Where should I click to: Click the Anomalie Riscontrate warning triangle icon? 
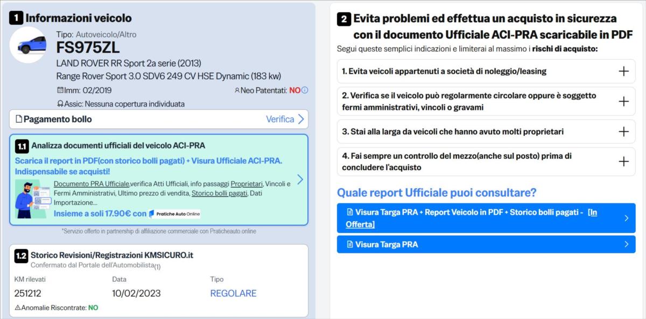[x=18, y=308]
